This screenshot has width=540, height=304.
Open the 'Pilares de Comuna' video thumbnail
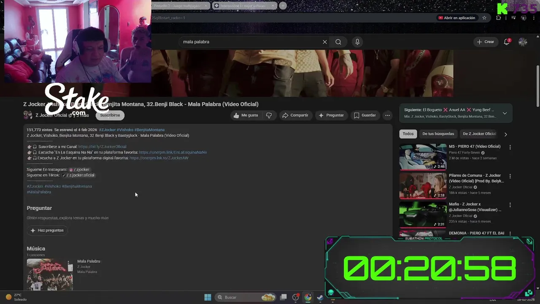coord(423,185)
